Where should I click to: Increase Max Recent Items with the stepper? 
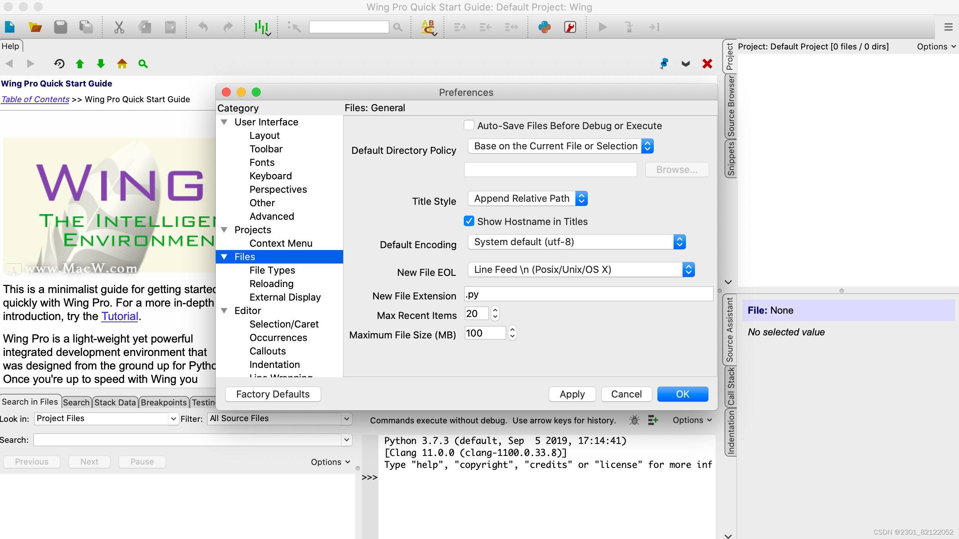[494, 311]
